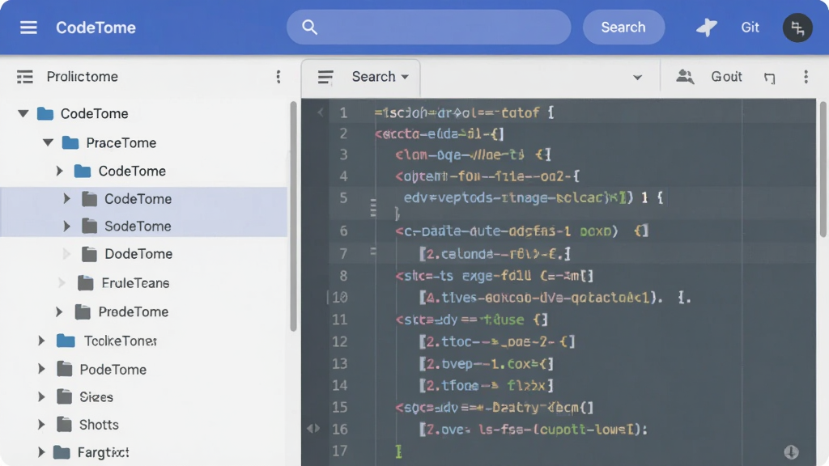The image size is (829, 466).
Task: Select the Sizes folder label
Action: coord(96,396)
